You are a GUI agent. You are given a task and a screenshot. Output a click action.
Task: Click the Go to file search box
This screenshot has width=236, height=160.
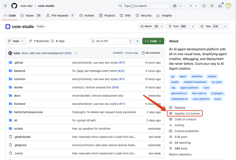click(111, 41)
